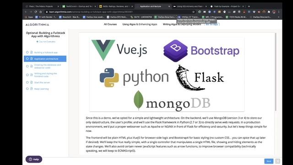Select Application architecture lesson
293x165 pixels.
tap(45, 59)
